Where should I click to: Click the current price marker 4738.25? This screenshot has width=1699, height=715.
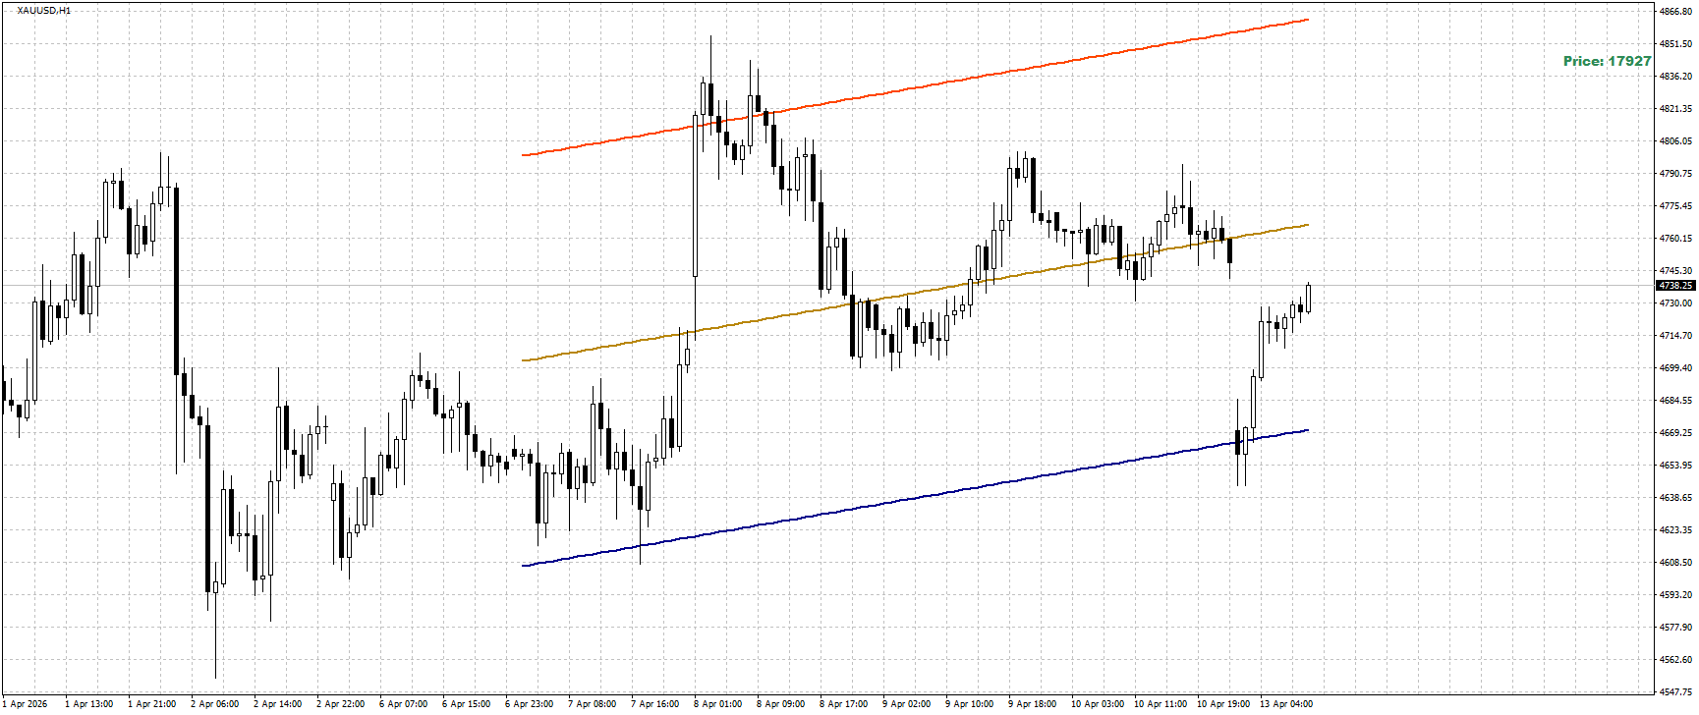(1675, 286)
